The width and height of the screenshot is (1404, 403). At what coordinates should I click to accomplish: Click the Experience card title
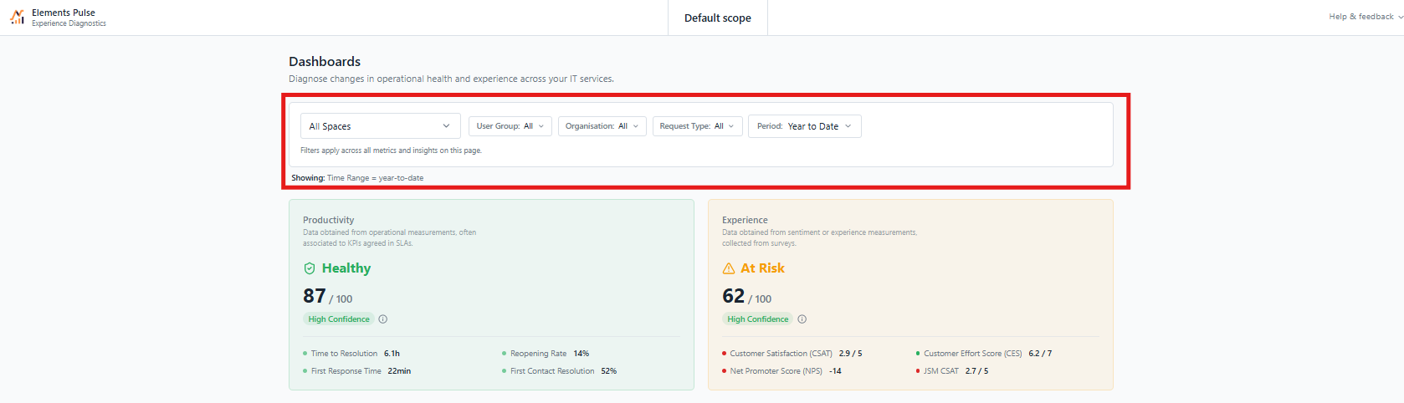pos(745,220)
